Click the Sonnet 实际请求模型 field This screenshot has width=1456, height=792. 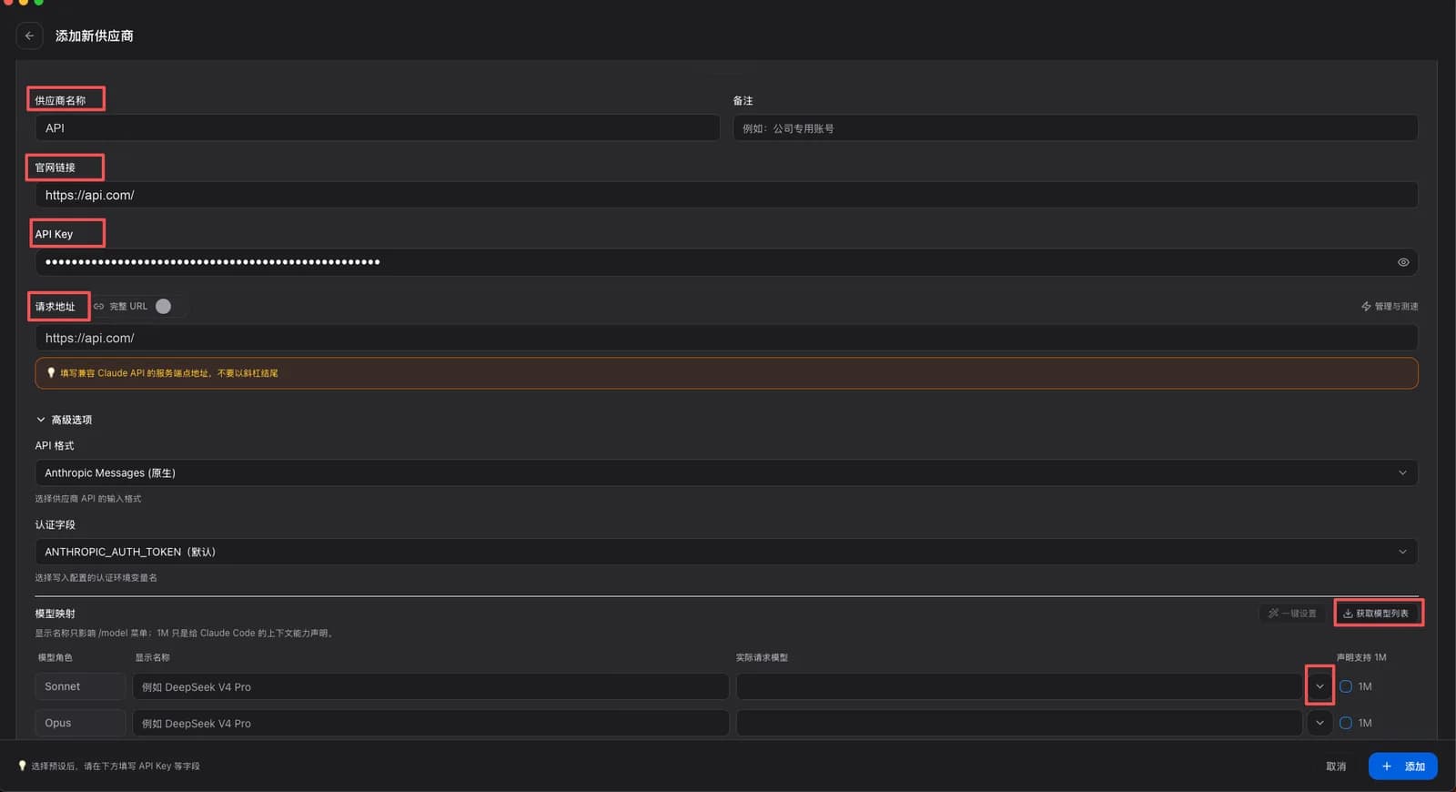(x=1019, y=686)
